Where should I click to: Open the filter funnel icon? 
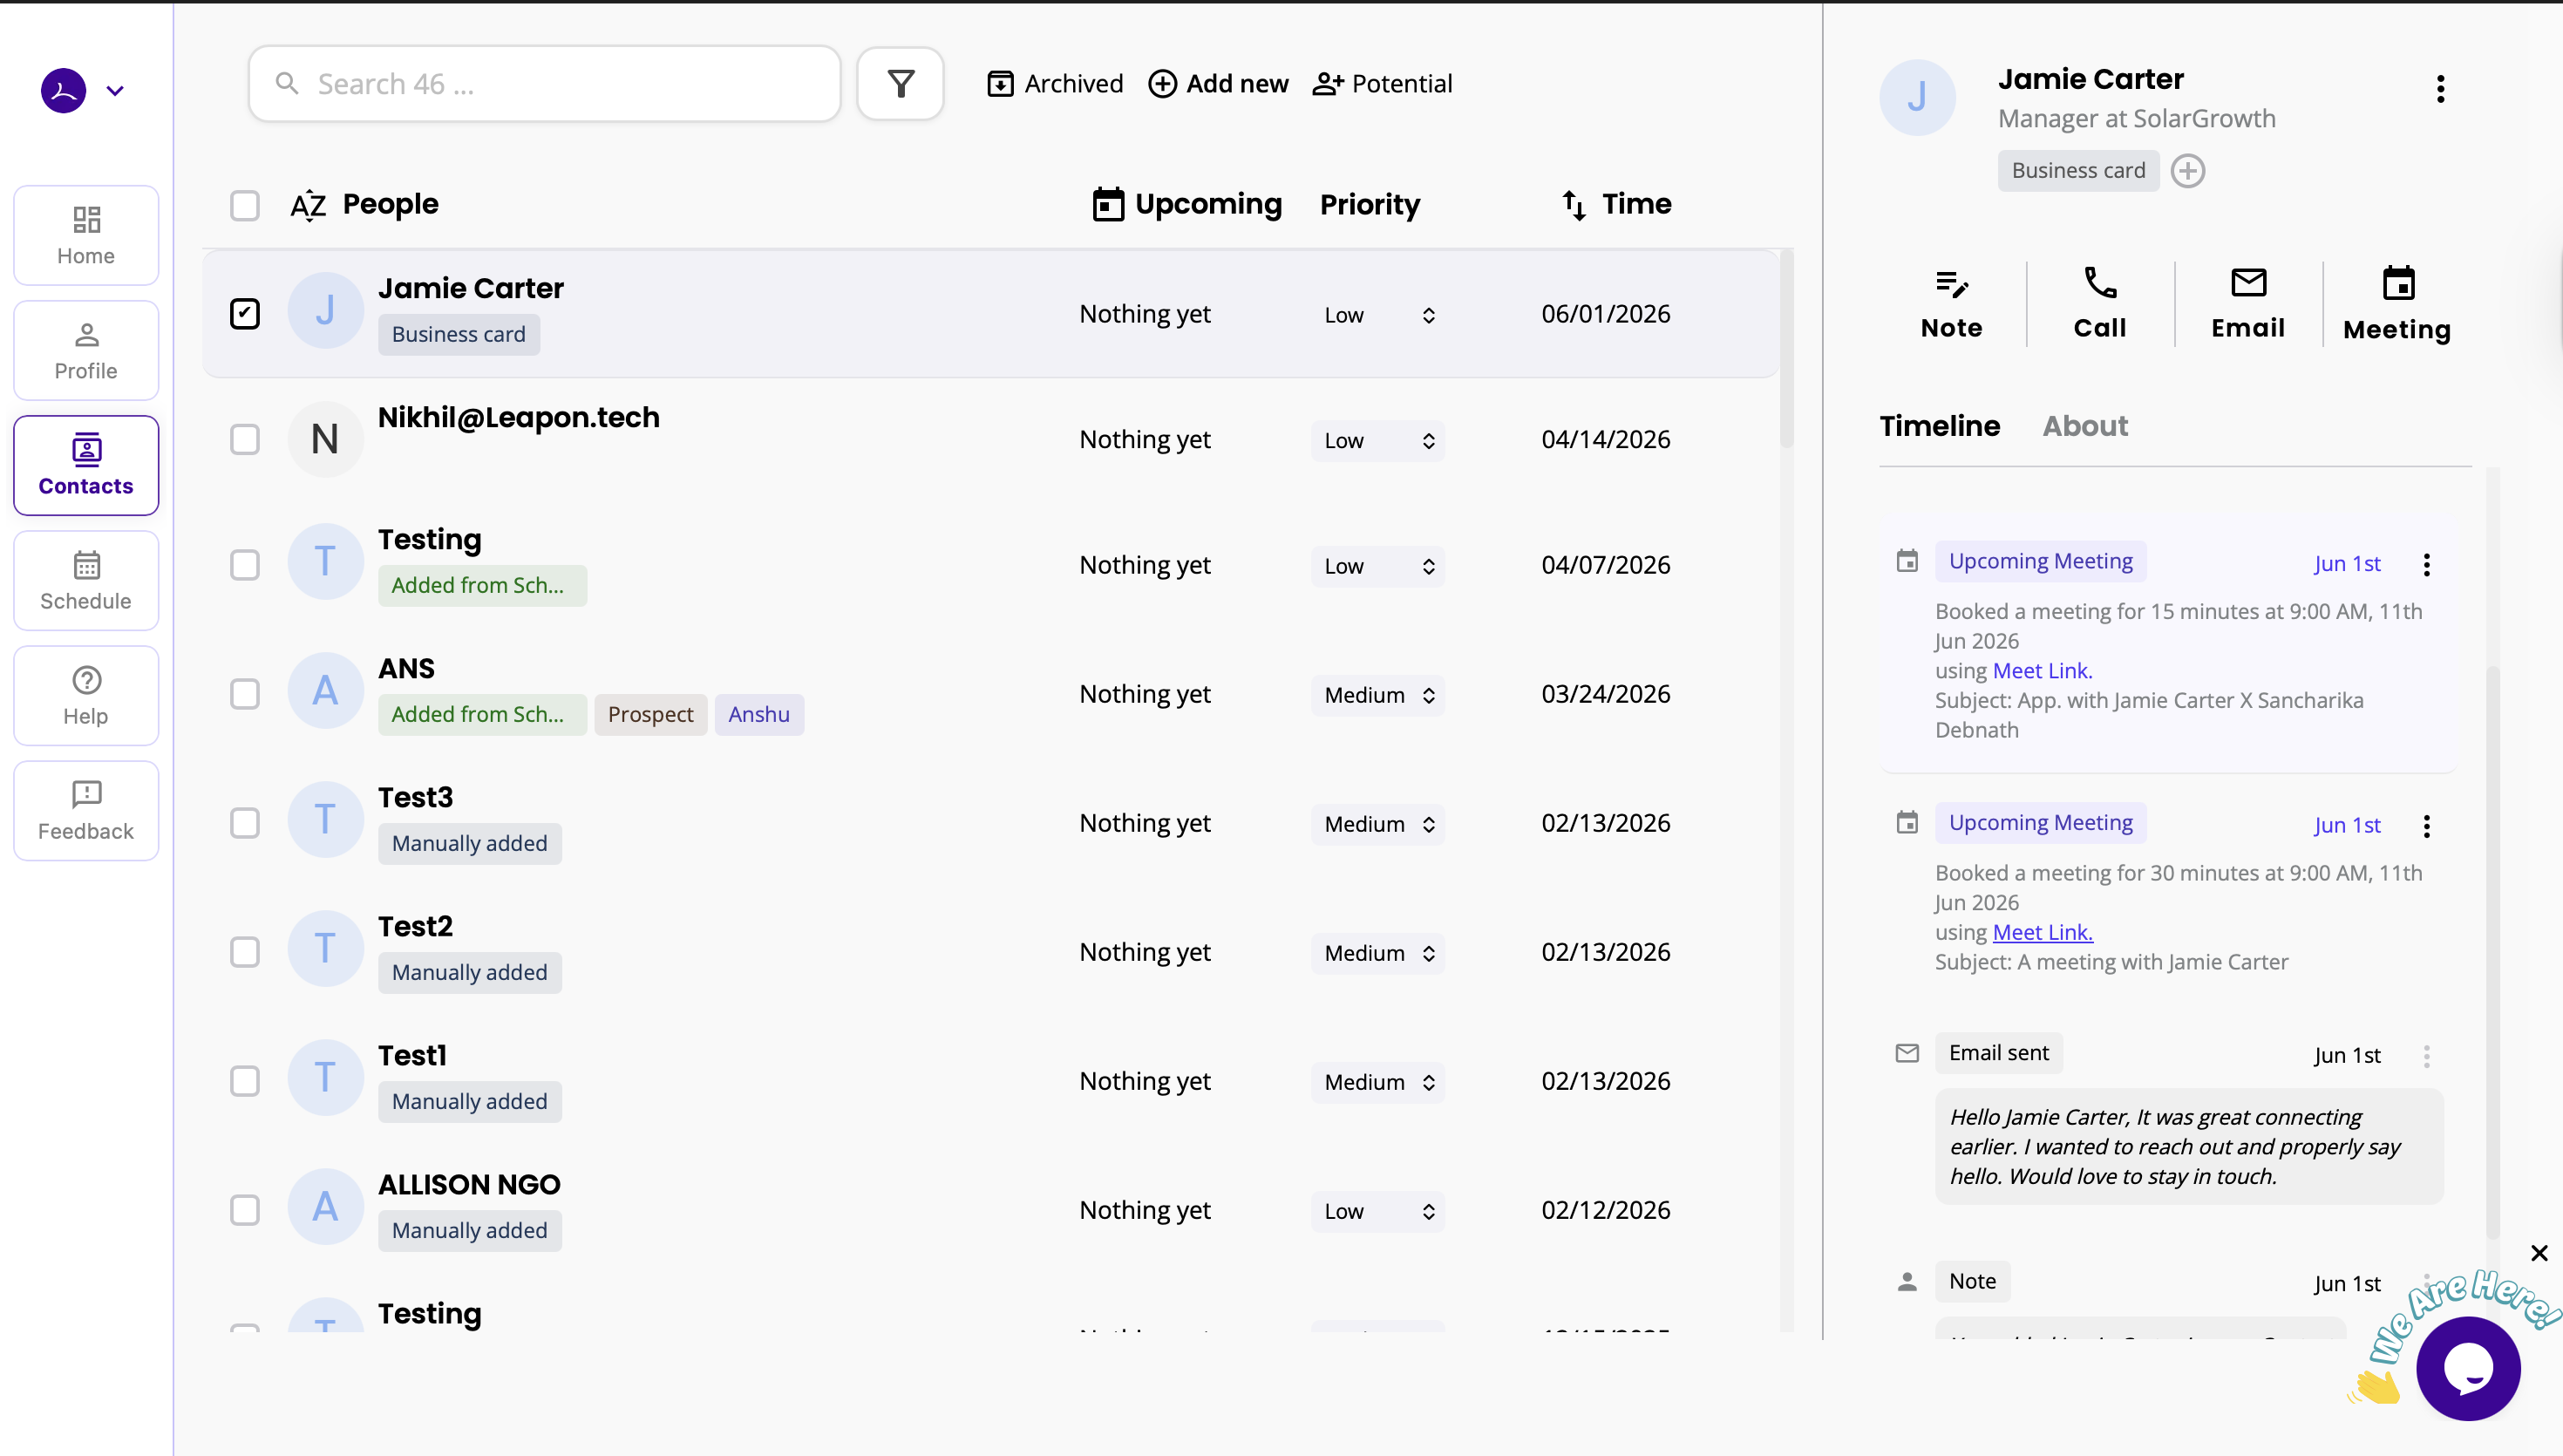click(901, 84)
